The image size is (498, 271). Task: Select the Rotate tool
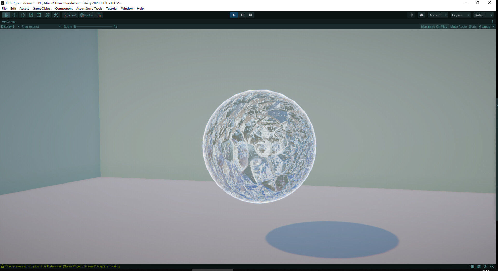click(23, 15)
